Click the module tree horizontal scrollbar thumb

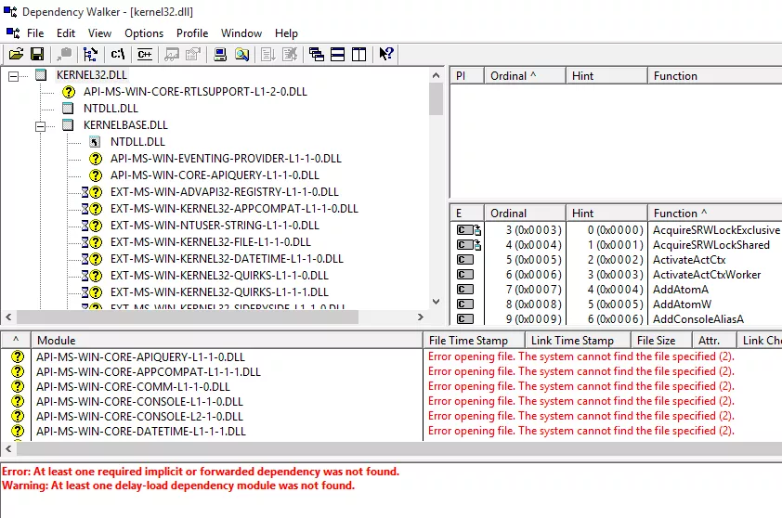(x=188, y=317)
